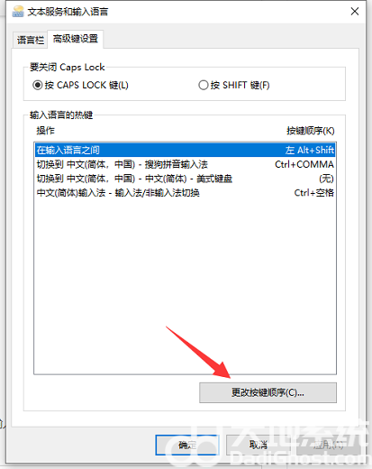Select the 在输入语言之间 hotkey row
372x469 pixels.
click(185, 150)
